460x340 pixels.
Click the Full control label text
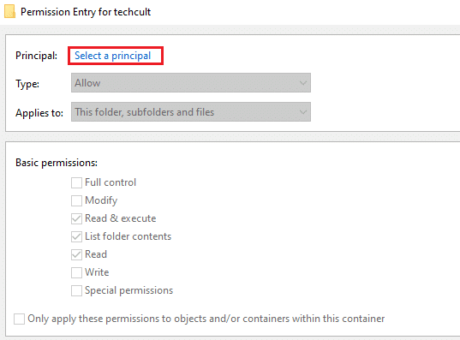111,182
